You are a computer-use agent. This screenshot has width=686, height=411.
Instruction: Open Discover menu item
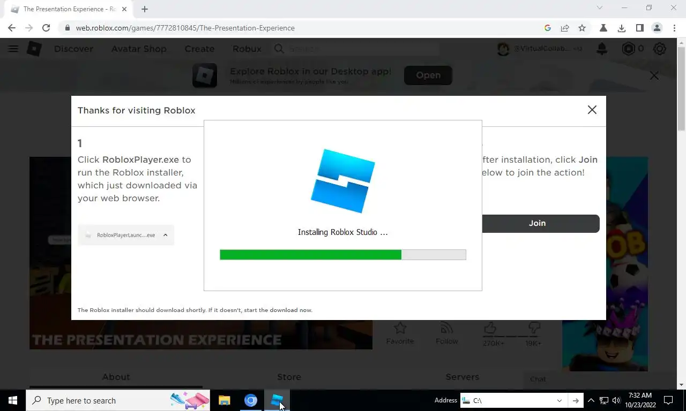(73, 49)
